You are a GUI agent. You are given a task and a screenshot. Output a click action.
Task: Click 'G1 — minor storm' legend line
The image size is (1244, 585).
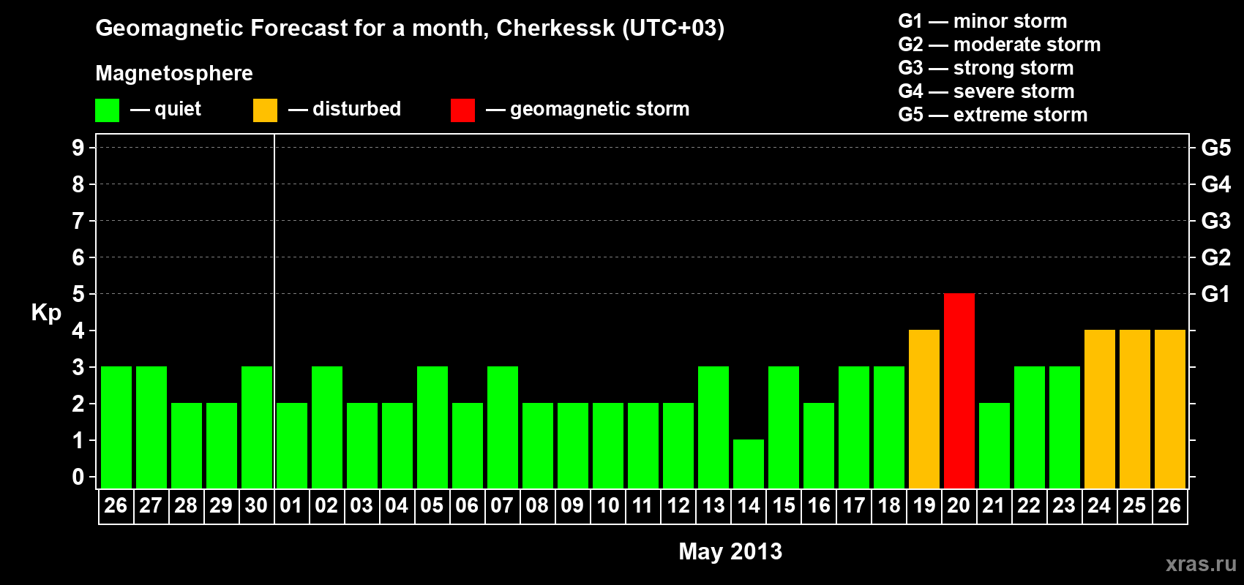[x=983, y=21]
